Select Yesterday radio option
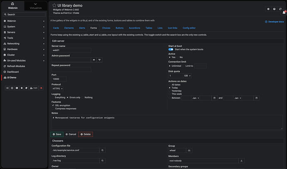Viewport: 287px width, 169px height. tap(170, 91)
